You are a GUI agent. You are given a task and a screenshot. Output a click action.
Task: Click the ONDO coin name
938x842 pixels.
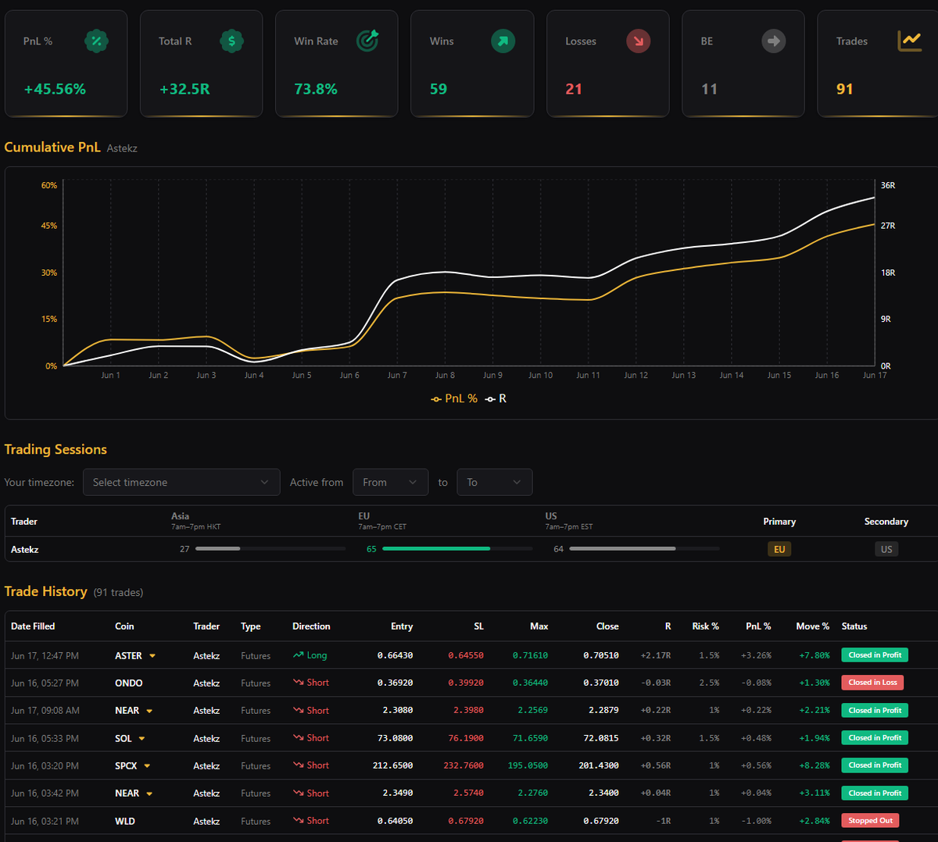(x=129, y=683)
